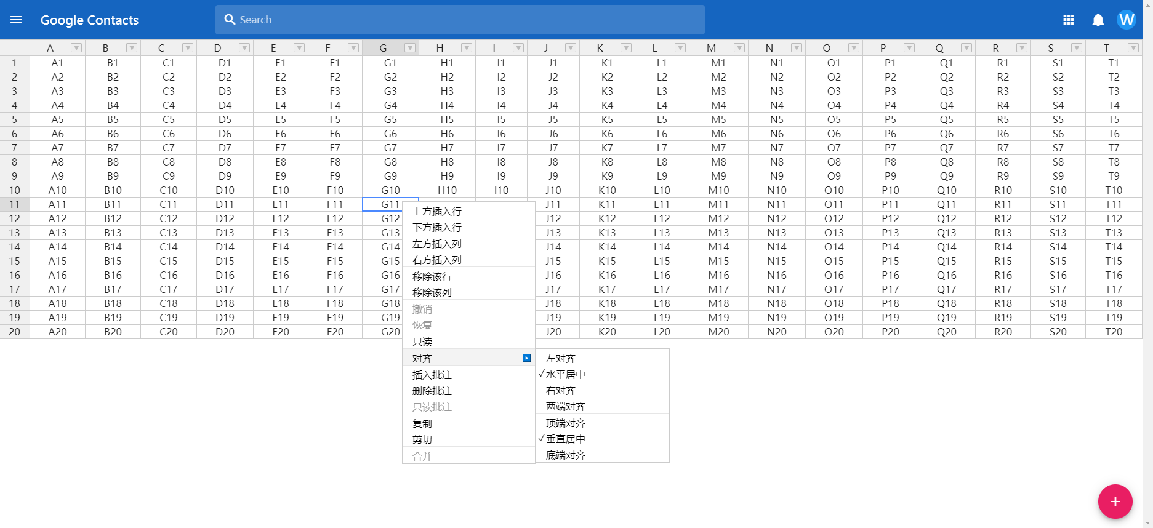The image size is (1153, 528).
Task: Open column R dropdown arrow
Action: (x=1022, y=48)
